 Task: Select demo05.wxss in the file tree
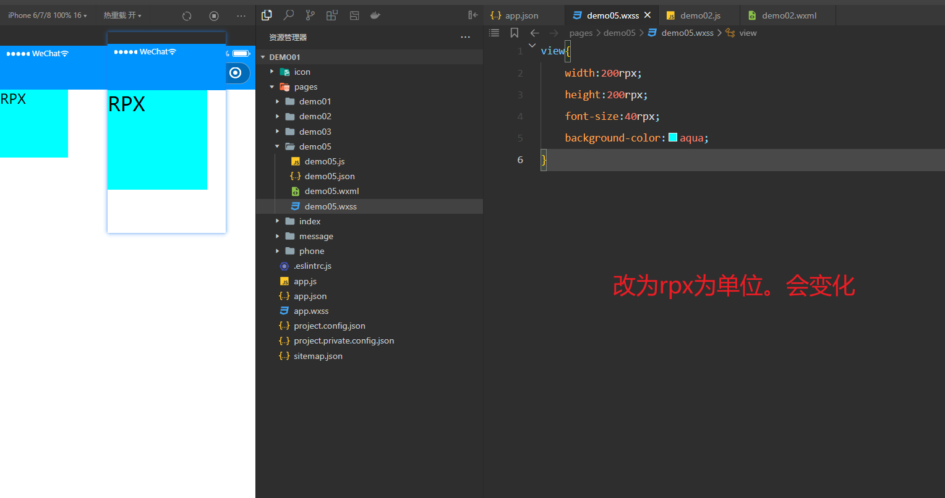(x=369, y=206)
